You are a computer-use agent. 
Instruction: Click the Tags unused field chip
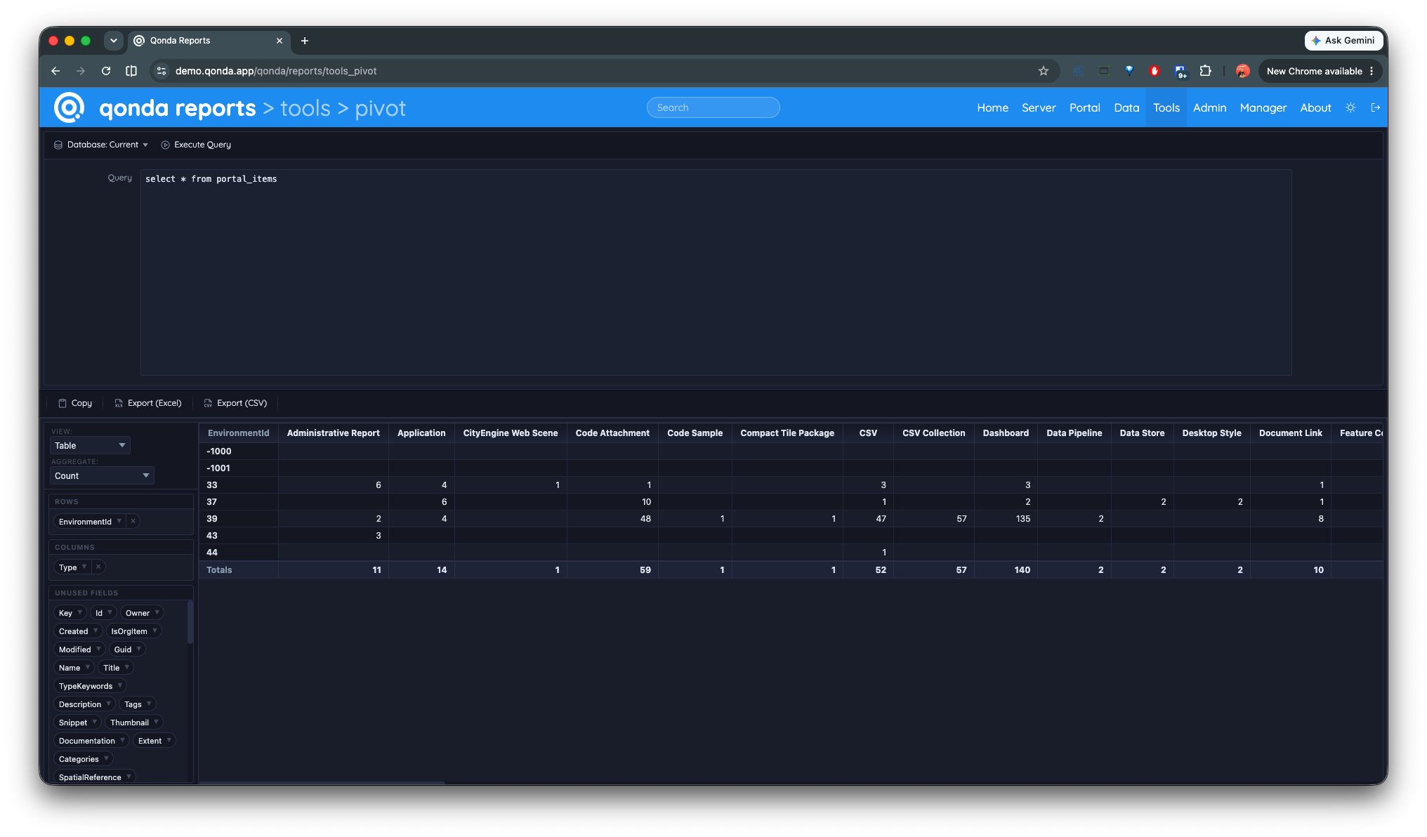click(136, 704)
